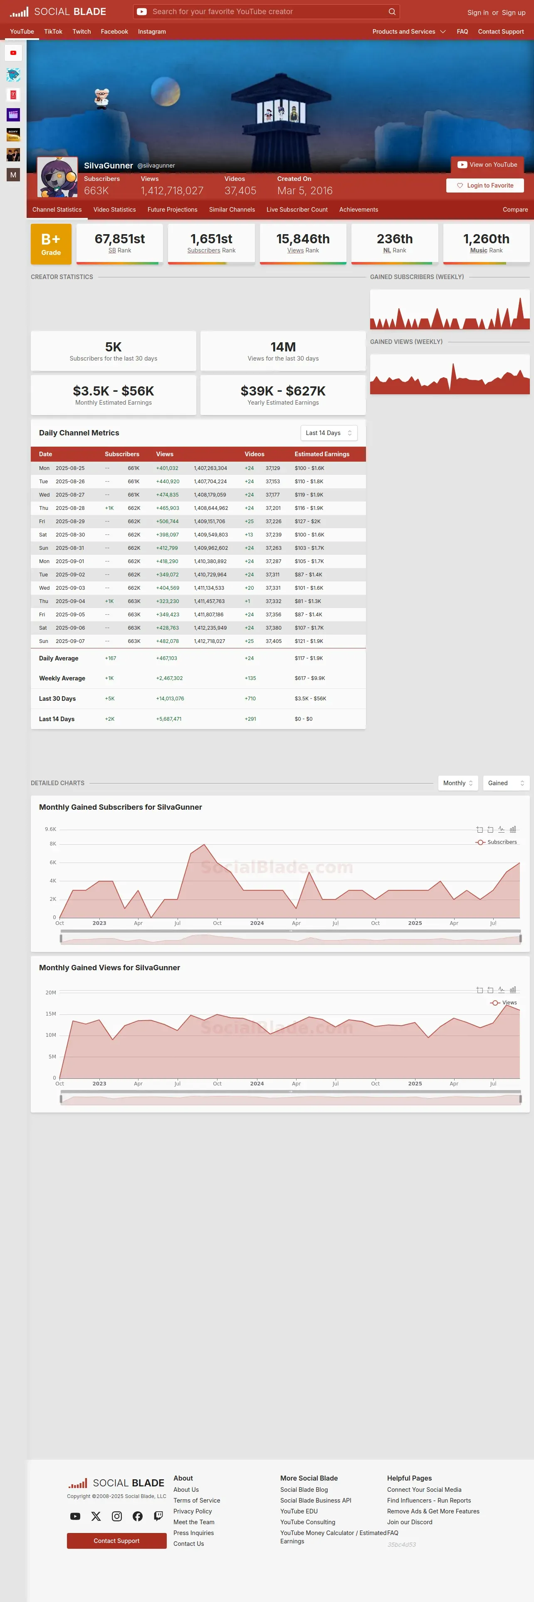534x1602 pixels.
Task: Switch Monthly Gained Subscribers chart to line type
Action: click(502, 829)
